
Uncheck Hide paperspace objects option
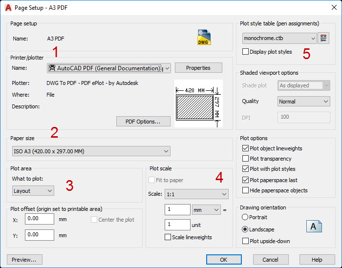click(246, 190)
